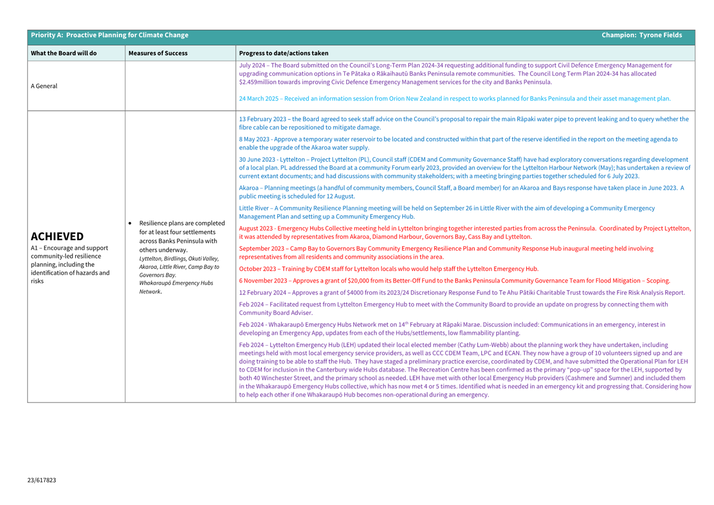Click the document reference number 23/617823

[x=42, y=480]
